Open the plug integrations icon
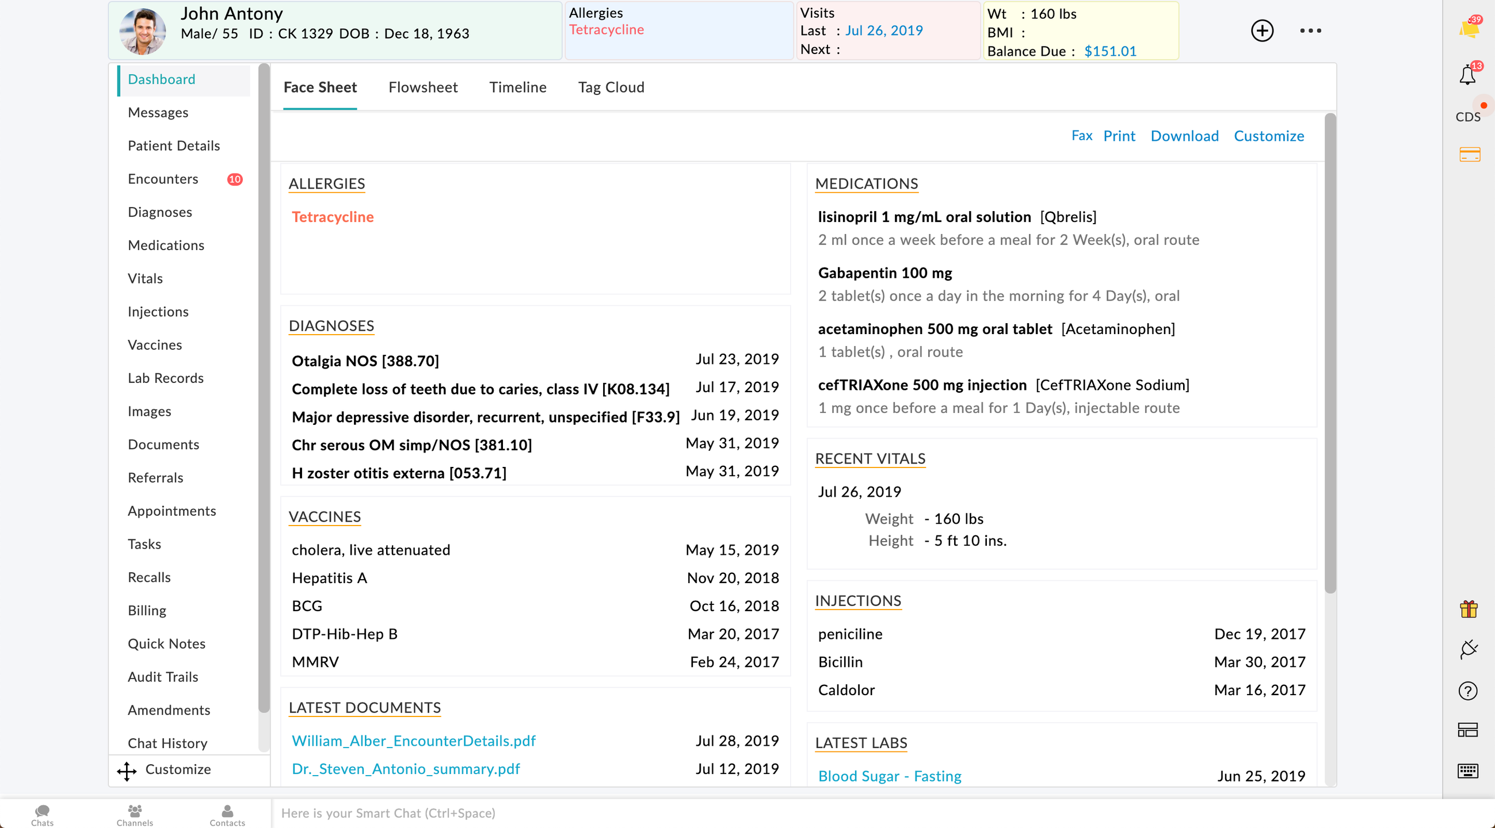The height and width of the screenshot is (828, 1495). 1469,649
